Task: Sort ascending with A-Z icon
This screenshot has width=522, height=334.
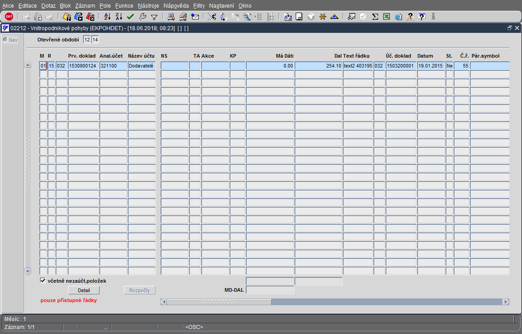Action: pyautogui.click(x=107, y=16)
